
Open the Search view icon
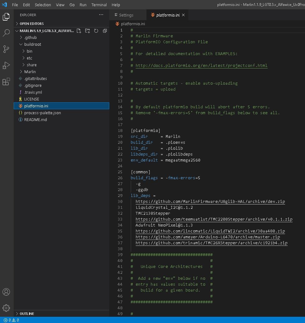(6, 33)
